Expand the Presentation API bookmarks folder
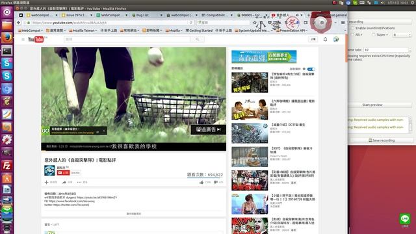 (x=292, y=31)
